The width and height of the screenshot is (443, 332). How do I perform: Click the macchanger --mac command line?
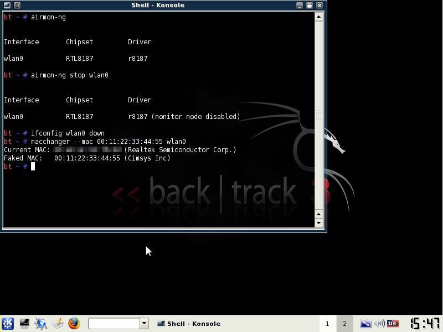click(x=95, y=142)
